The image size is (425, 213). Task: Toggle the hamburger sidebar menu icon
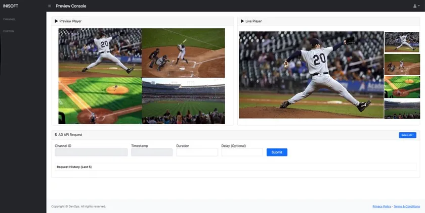click(x=50, y=6)
